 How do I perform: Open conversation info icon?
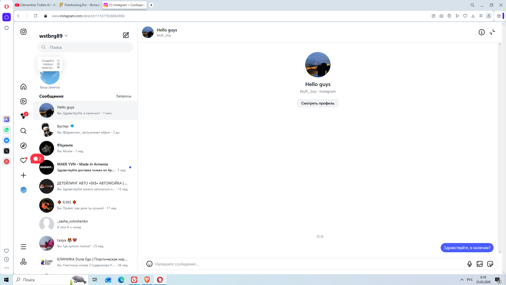point(481,32)
